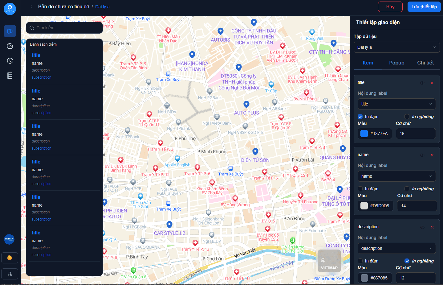Click the Tr.Cấp school marker

271,85
